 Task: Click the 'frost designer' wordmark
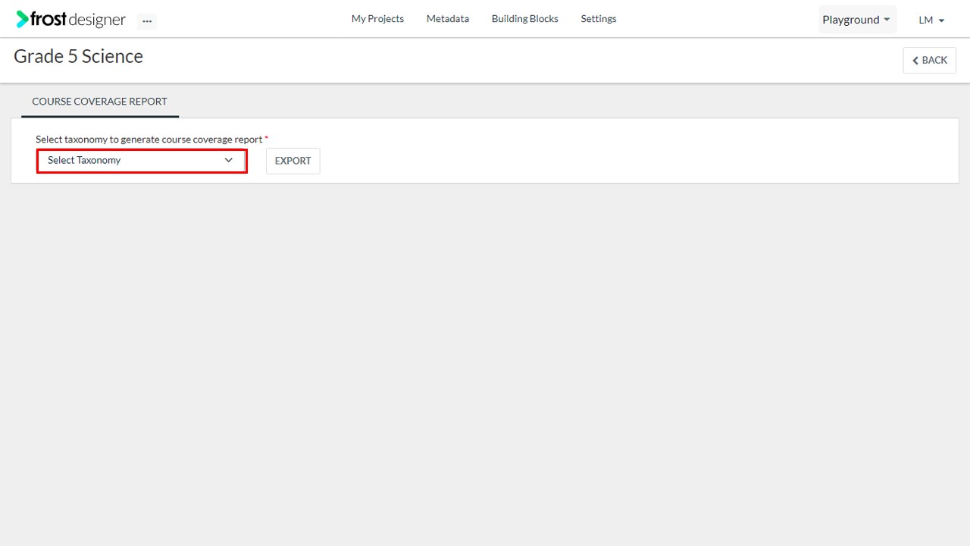point(78,20)
